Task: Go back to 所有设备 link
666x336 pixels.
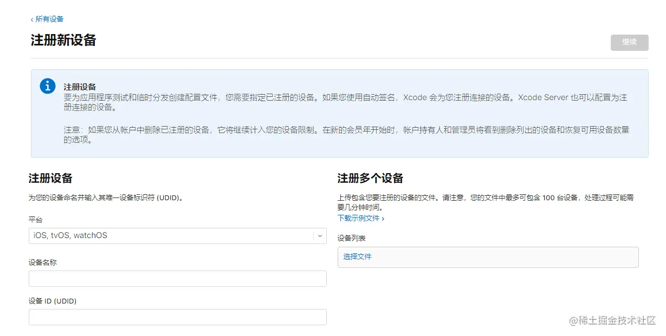Action: pyautogui.click(x=47, y=19)
